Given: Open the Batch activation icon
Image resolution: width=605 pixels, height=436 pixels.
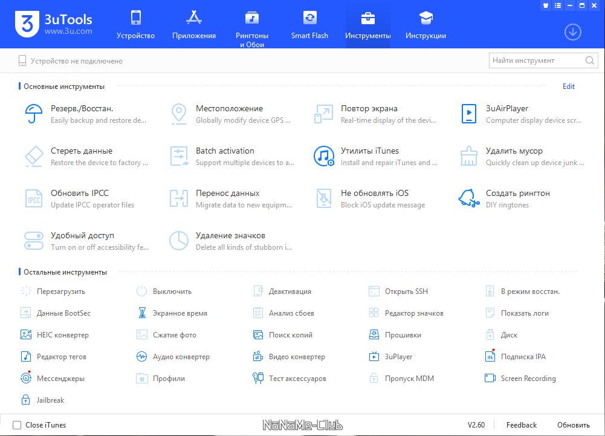Looking at the screenshot, I should pyautogui.click(x=179, y=156).
